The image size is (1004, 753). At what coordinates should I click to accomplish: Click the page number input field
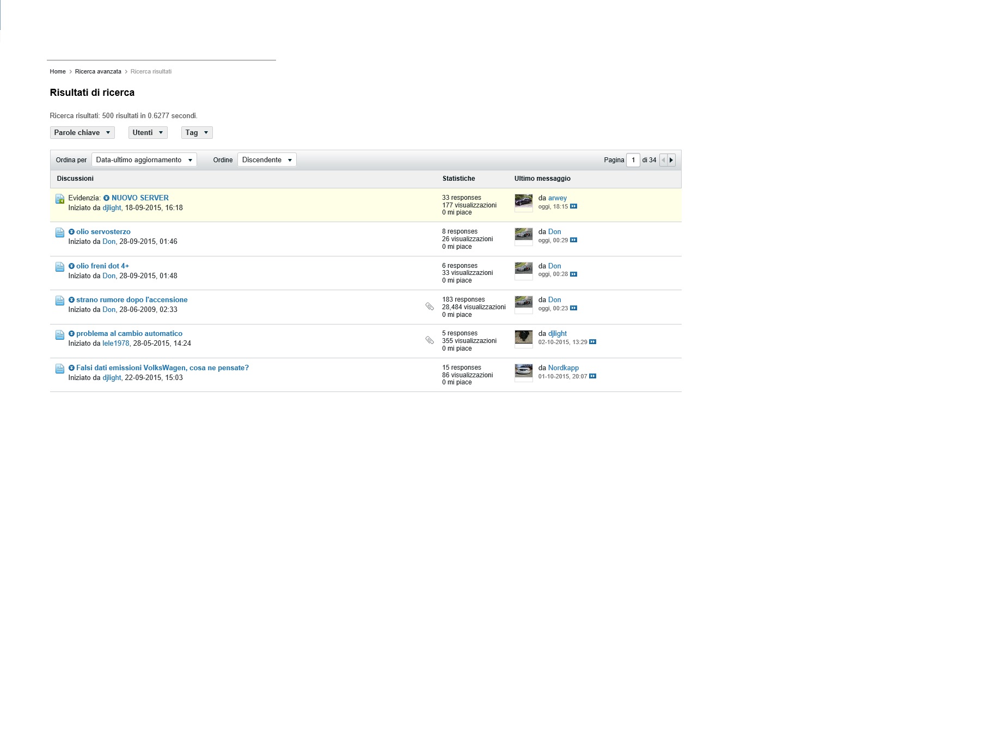click(633, 160)
